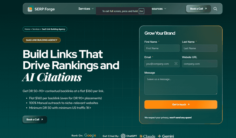Image resolution: width=236 pixels, height=138 pixels.
Task: Click SERP Forge brand name
Action: [45, 9]
